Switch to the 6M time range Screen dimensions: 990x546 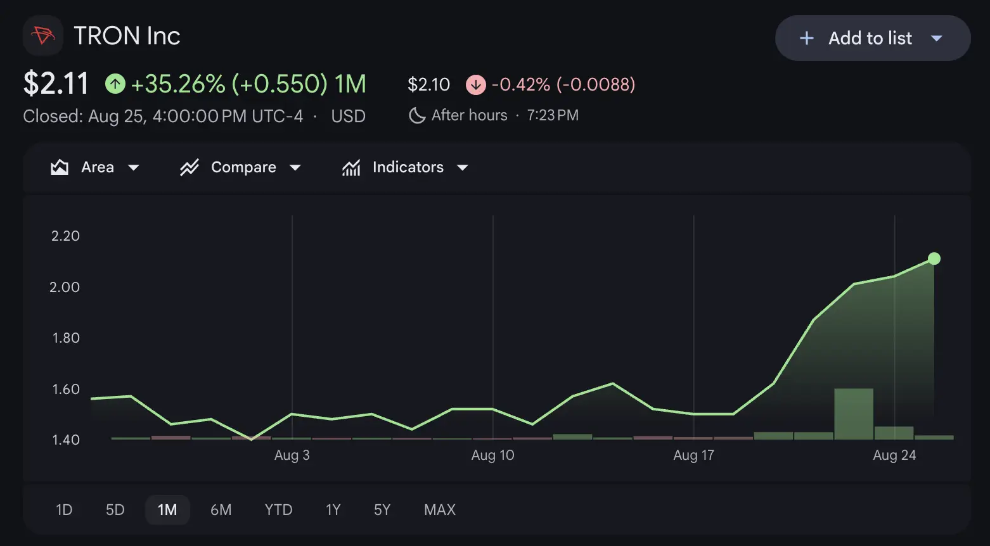point(221,510)
